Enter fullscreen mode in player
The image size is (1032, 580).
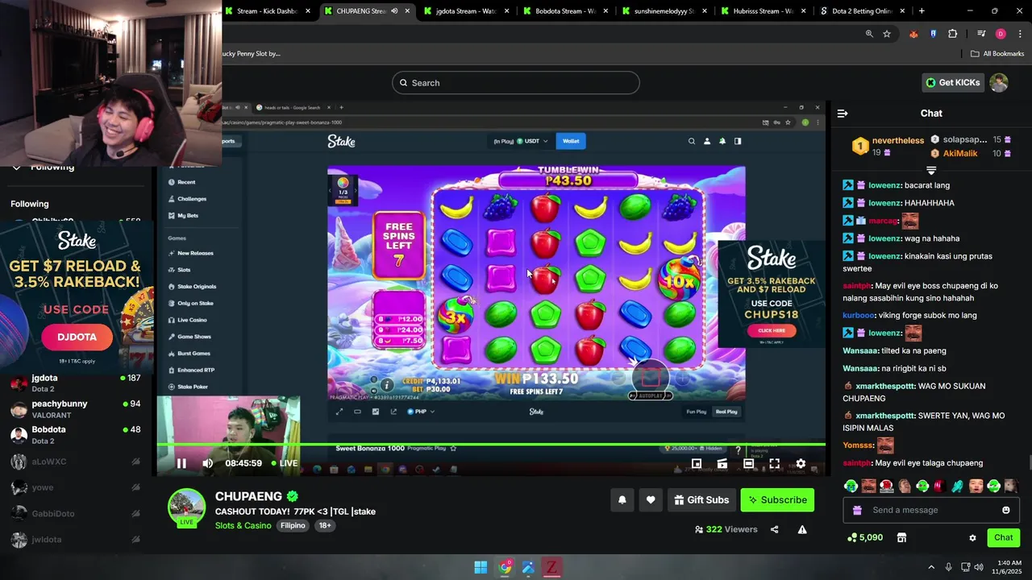coord(775,463)
